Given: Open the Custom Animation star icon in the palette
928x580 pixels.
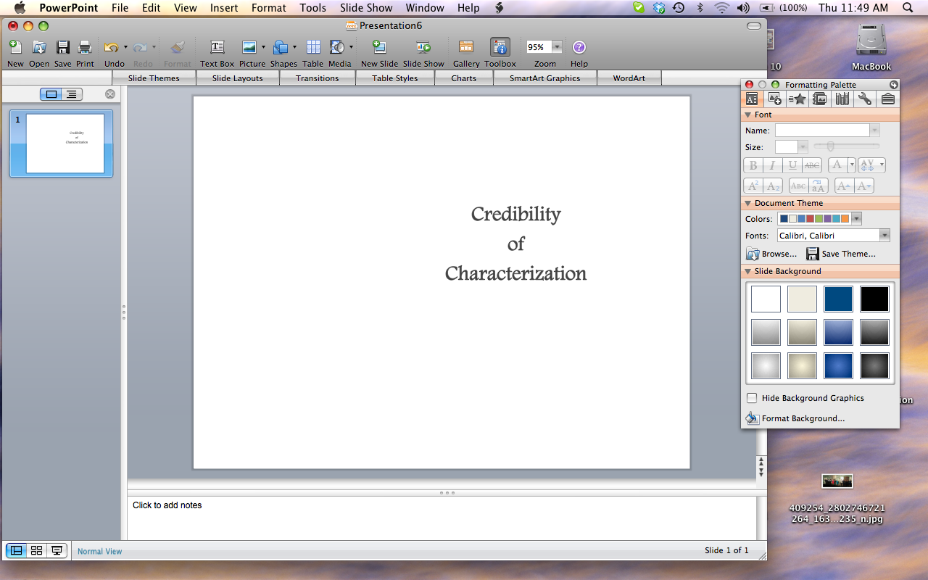Looking at the screenshot, I should [797, 99].
